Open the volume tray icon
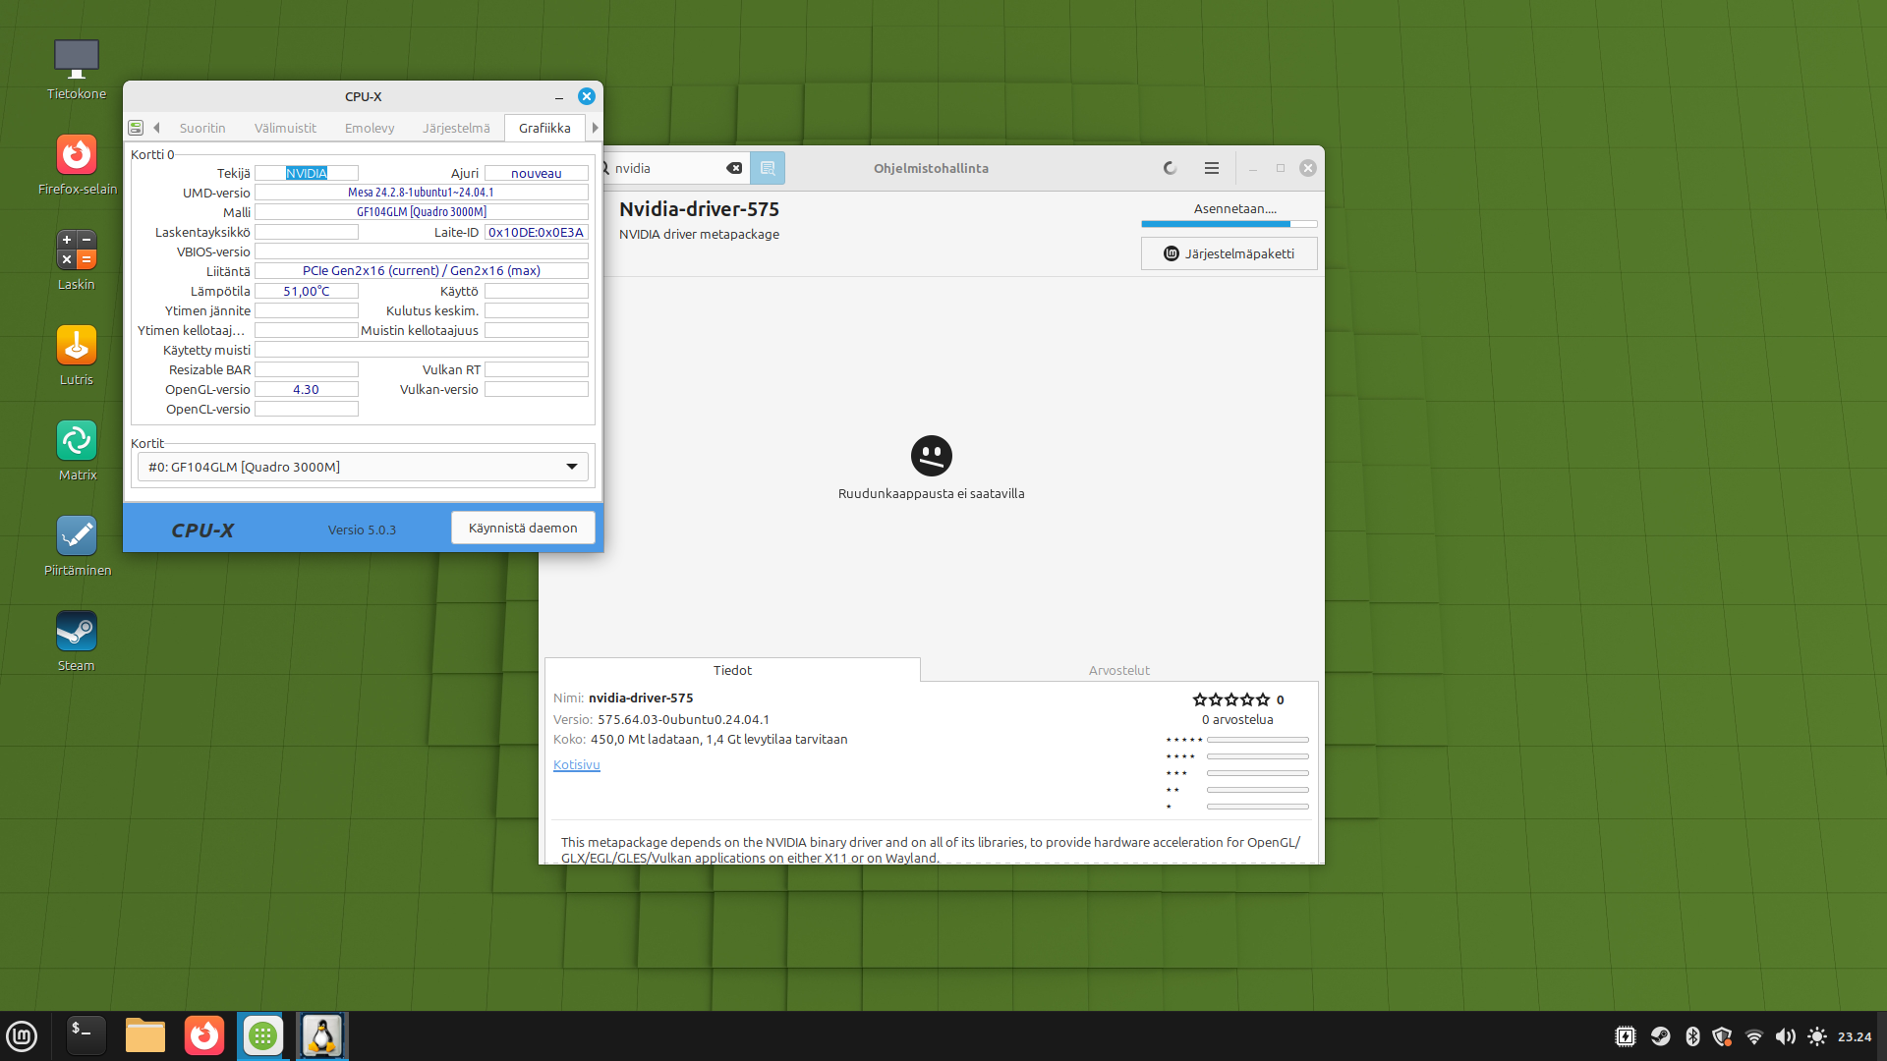The image size is (1887, 1061). click(x=1785, y=1036)
